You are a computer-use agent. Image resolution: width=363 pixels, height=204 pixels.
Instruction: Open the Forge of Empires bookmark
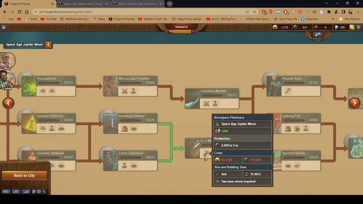[121, 19]
